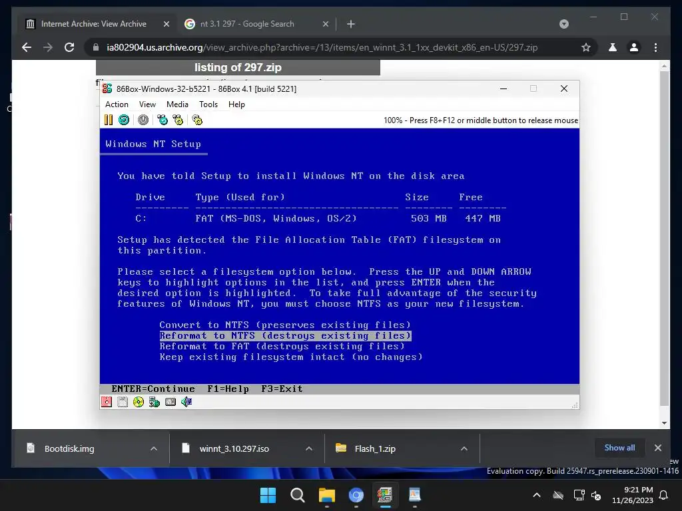Pause emulation with the 86Box pause icon
682x511 pixels.
109,120
